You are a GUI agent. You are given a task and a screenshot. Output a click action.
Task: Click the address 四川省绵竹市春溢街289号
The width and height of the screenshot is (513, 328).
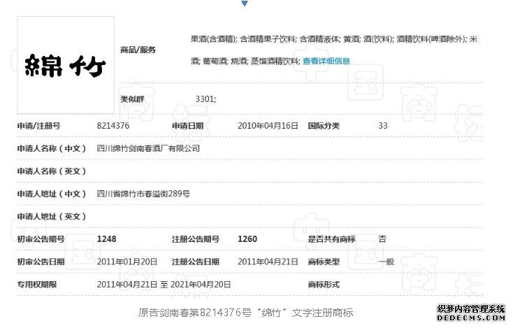(x=143, y=194)
